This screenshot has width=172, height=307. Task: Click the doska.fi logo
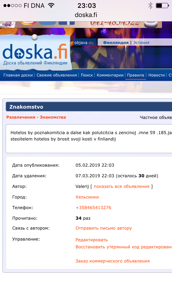click(x=35, y=54)
